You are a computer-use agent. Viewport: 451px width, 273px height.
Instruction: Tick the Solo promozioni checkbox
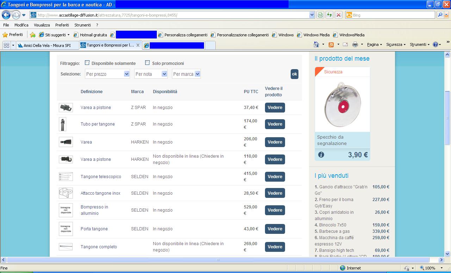[147, 63]
